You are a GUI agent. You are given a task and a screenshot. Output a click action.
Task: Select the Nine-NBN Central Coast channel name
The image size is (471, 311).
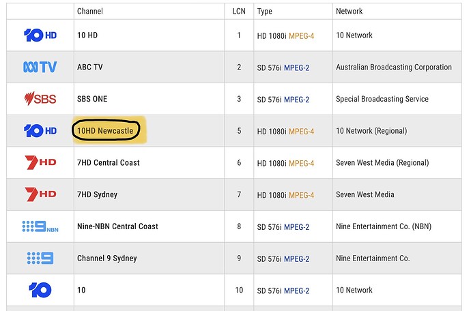pyautogui.click(x=117, y=226)
